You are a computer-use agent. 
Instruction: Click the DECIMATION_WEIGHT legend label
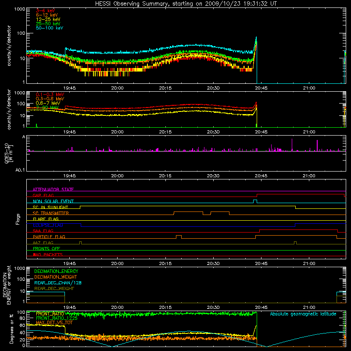[56, 277]
